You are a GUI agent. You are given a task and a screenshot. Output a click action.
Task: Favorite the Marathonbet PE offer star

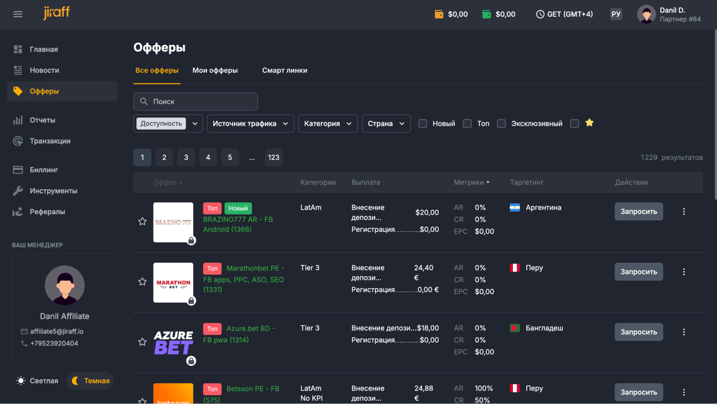[x=142, y=282]
